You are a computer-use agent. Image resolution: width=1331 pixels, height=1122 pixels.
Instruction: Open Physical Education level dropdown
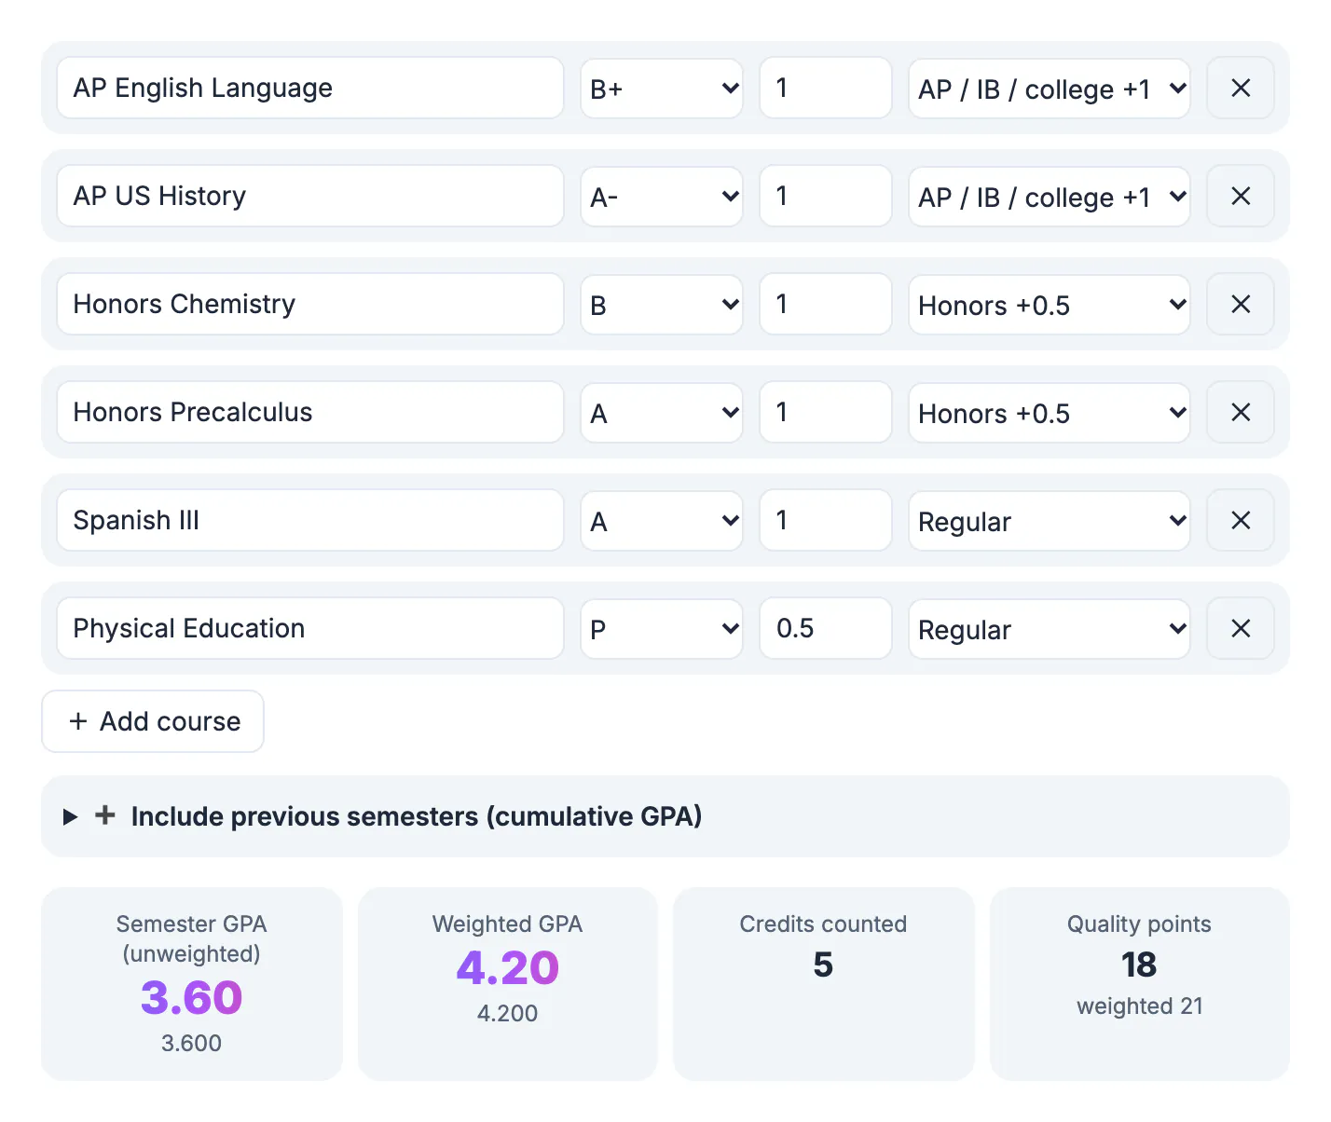(1050, 629)
